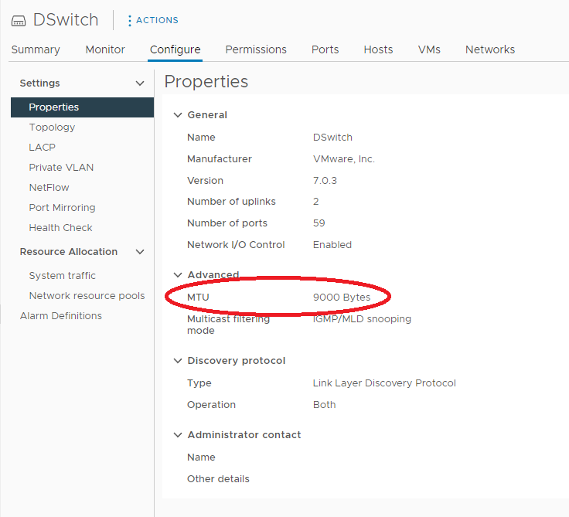This screenshot has height=517, width=569.
Task: Switch to the Summary tab
Action: tap(36, 49)
